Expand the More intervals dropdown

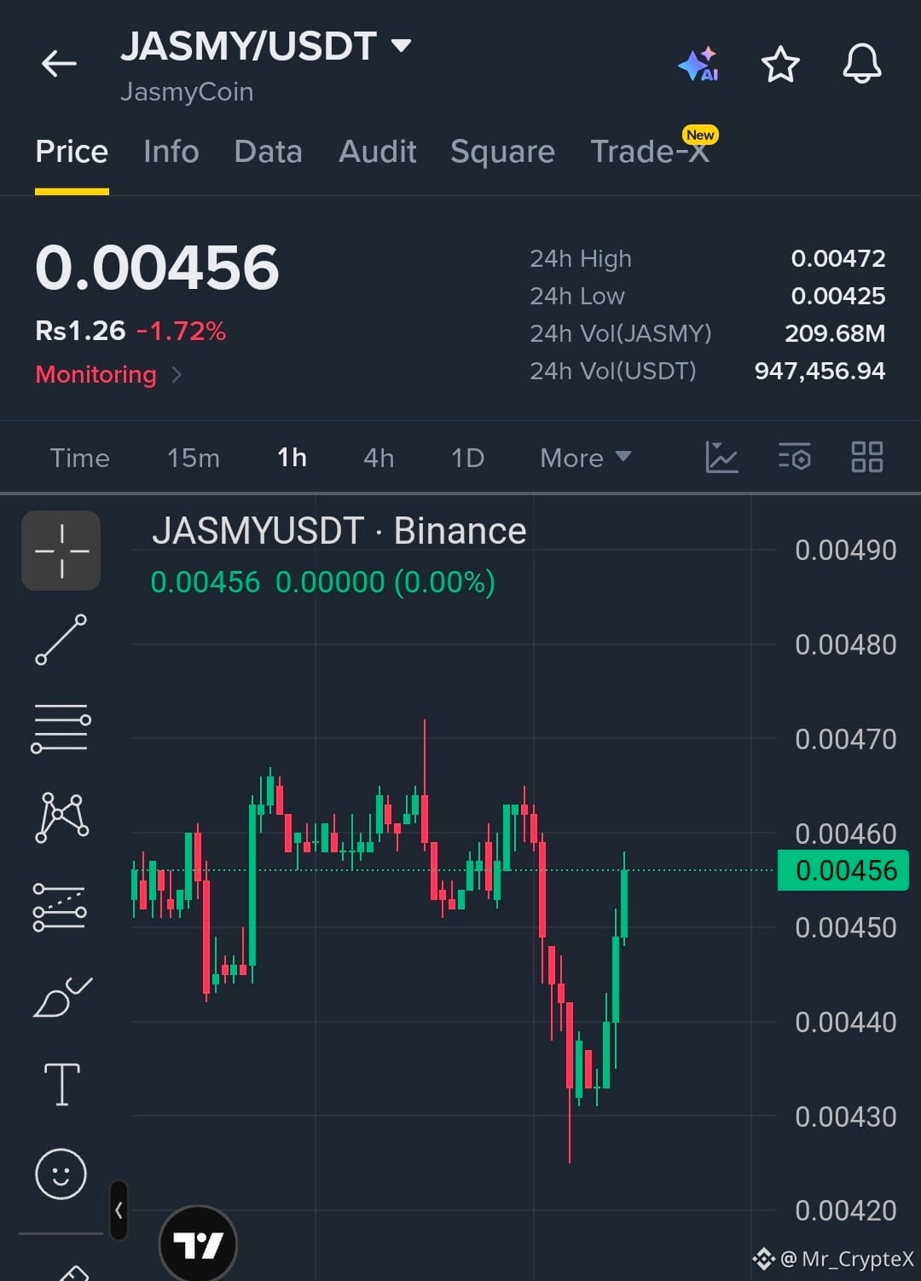[585, 458]
